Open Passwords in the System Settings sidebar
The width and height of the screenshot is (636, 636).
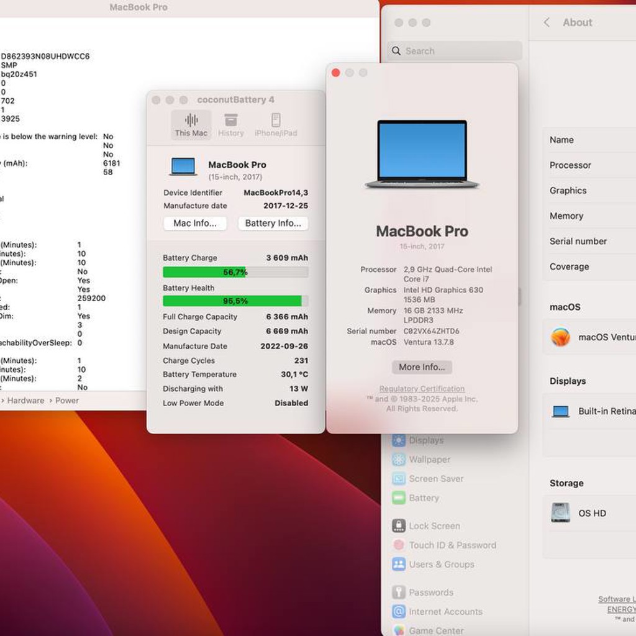tap(422, 592)
